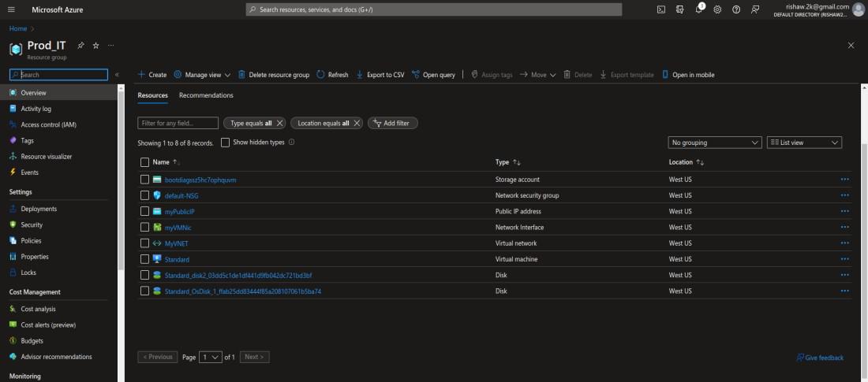Expand the Manage view menu

coord(202,75)
